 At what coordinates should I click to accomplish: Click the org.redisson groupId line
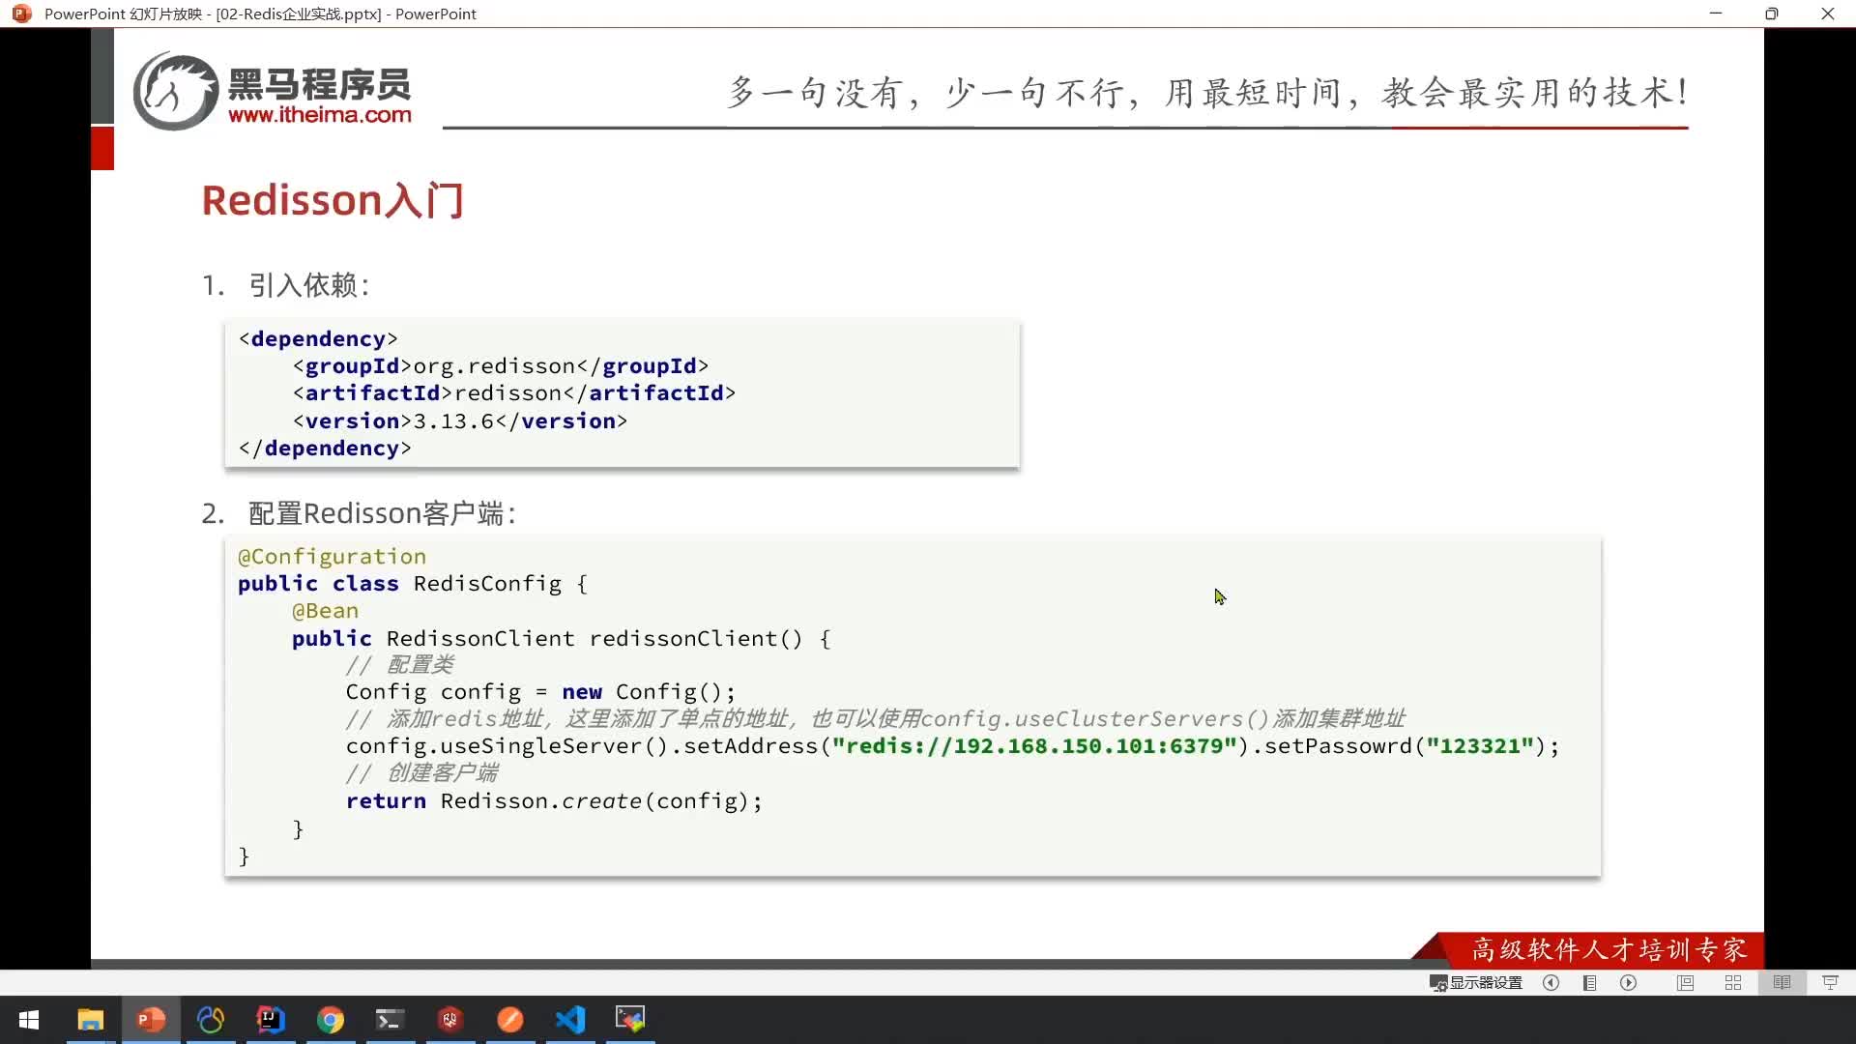pos(501,366)
